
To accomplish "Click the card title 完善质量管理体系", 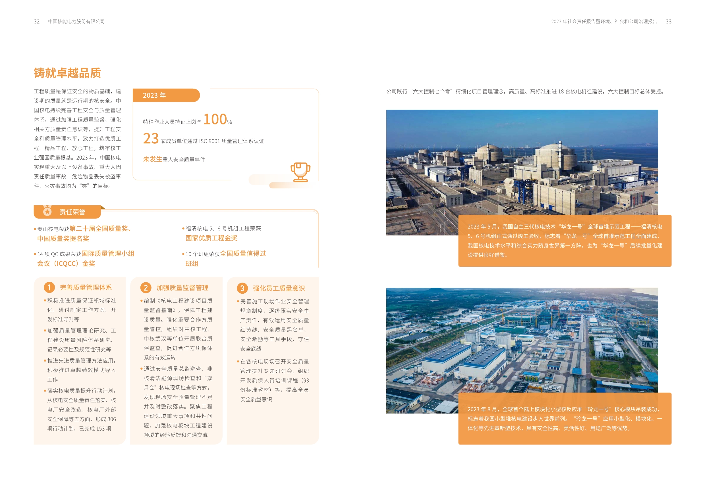I will point(86,287).
